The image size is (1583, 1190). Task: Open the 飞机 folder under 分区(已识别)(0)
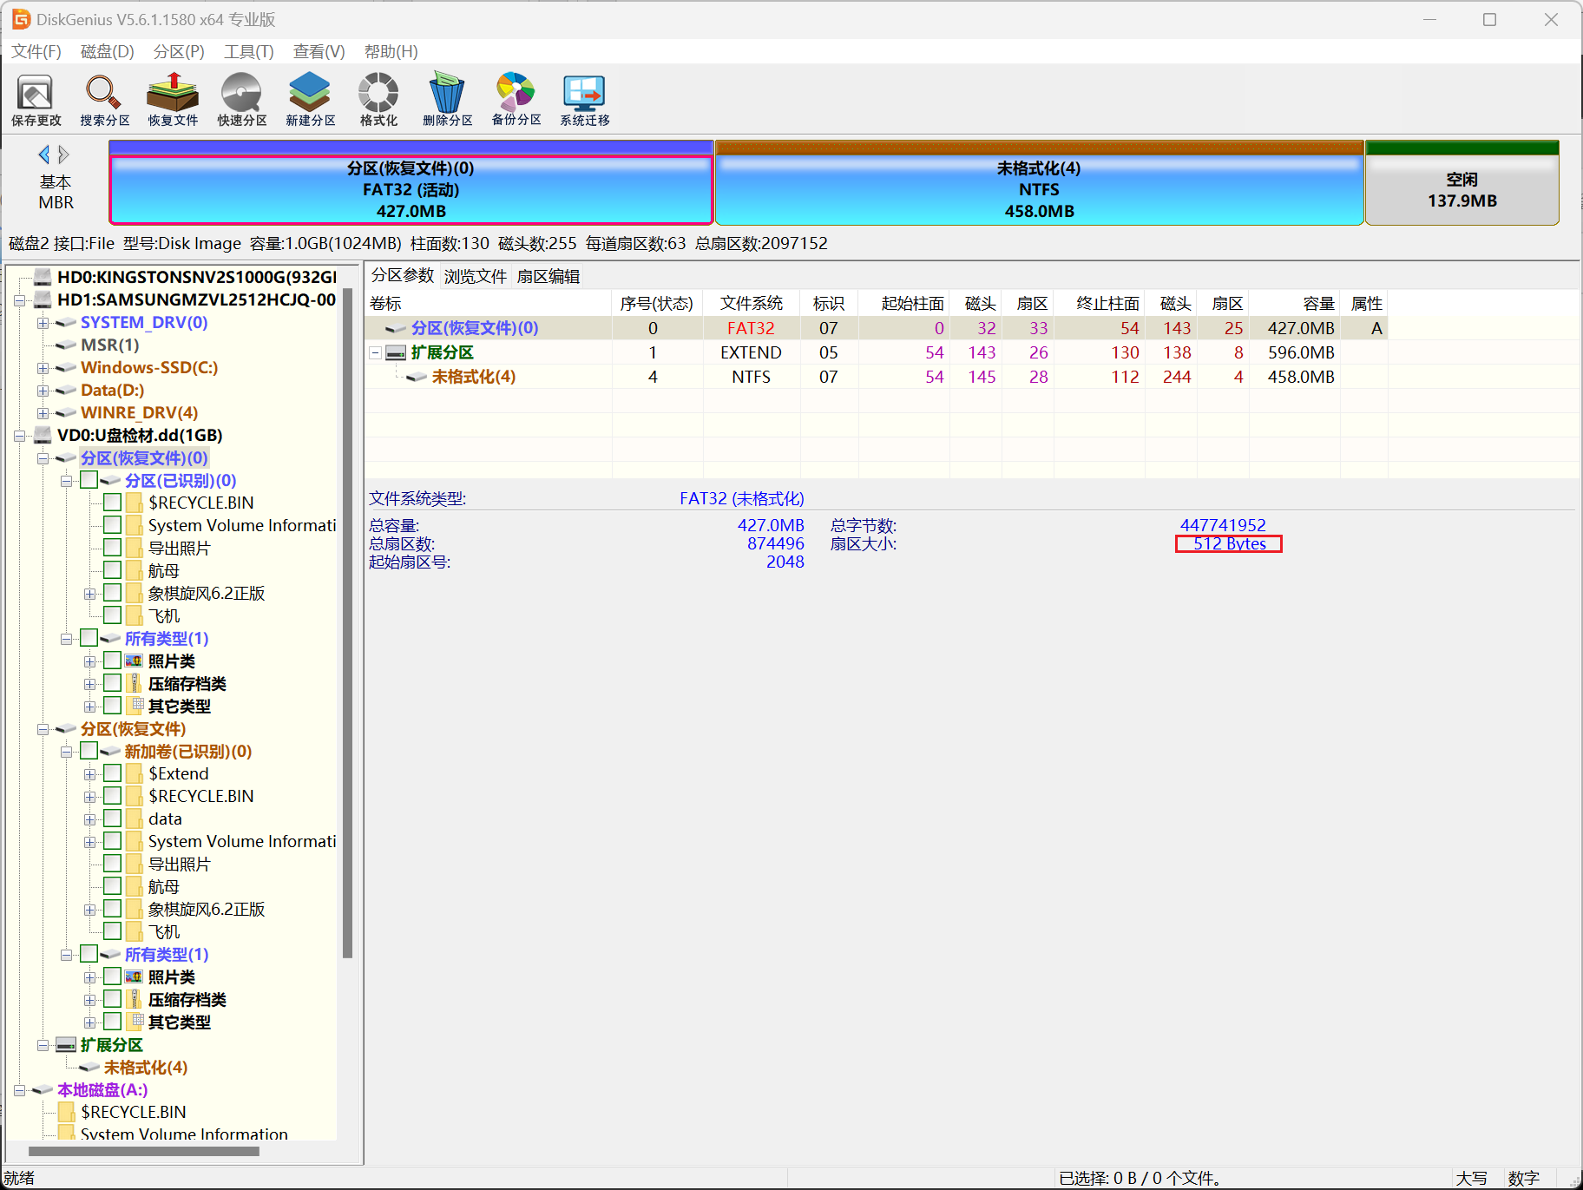(x=164, y=615)
